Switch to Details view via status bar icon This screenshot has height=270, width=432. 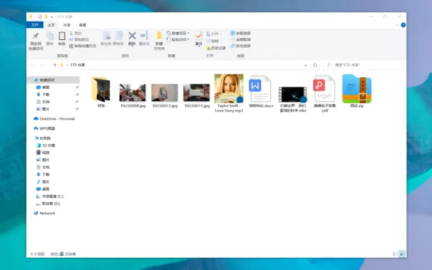click(x=395, y=254)
